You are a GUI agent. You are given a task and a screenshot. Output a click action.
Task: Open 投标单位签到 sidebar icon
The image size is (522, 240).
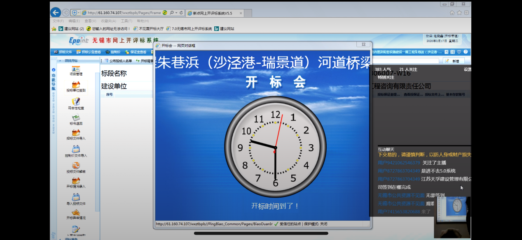[x=76, y=86]
